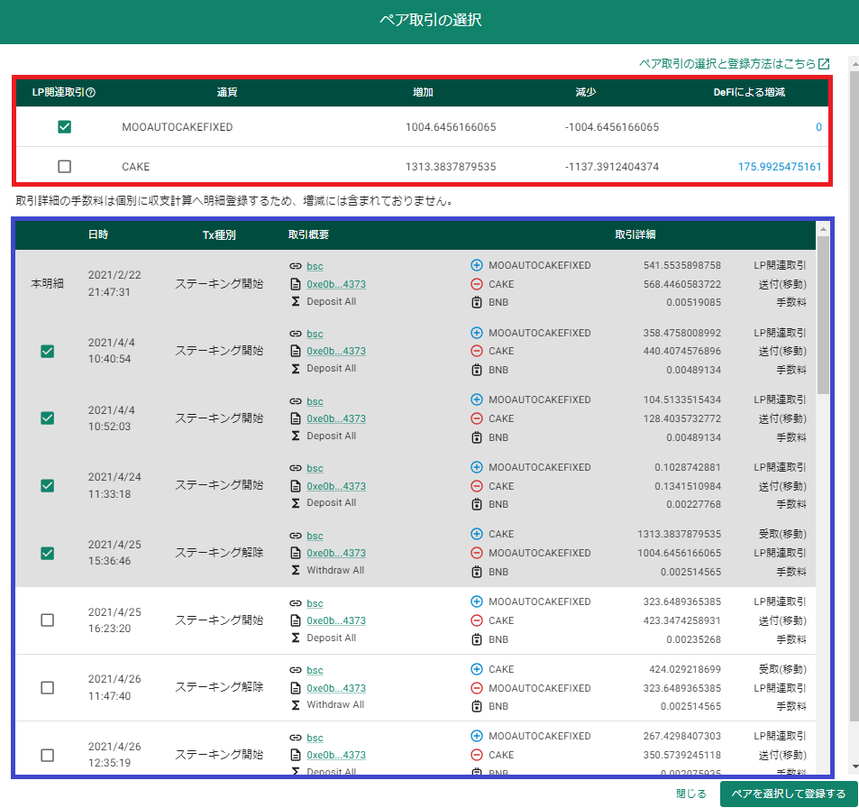Click the 通貨 column header

[227, 92]
